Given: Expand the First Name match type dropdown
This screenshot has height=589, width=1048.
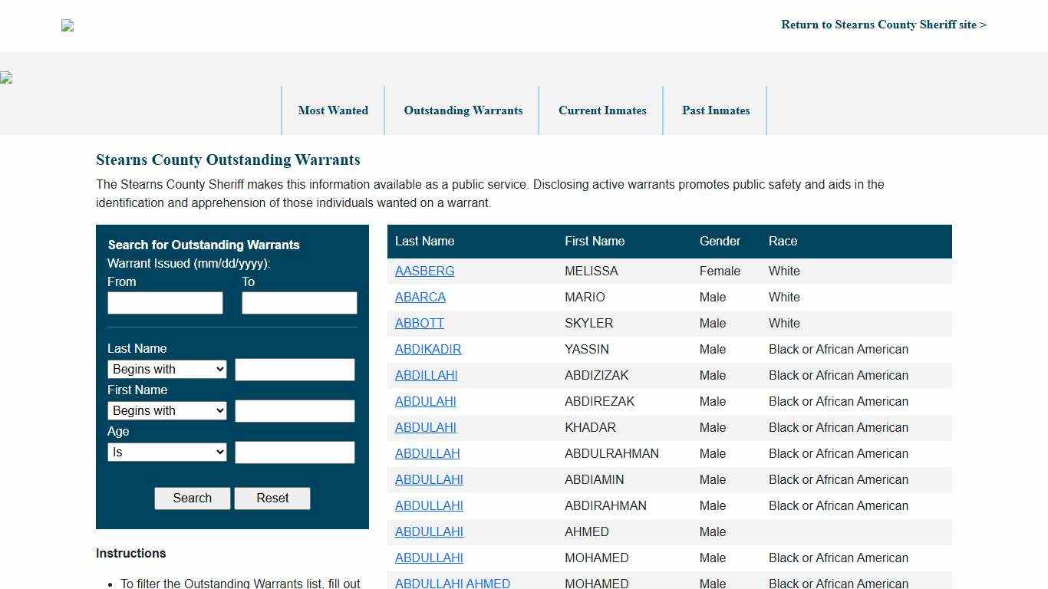Looking at the screenshot, I should click(x=167, y=411).
